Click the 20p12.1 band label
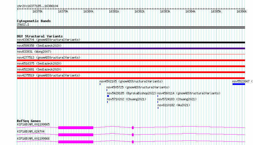 [x=23, y=24]
